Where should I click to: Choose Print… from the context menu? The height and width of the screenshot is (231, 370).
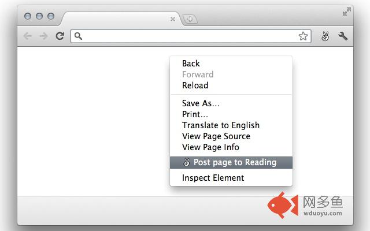point(195,114)
